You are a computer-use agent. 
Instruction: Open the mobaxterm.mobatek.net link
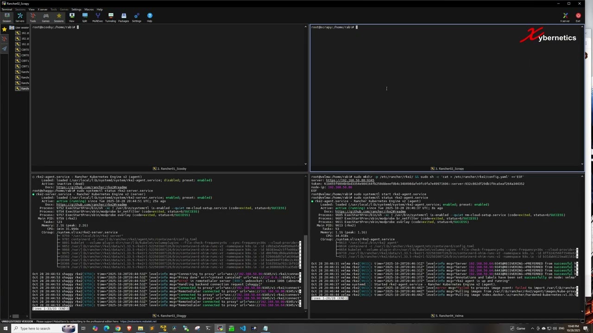[x=139, y=321]
